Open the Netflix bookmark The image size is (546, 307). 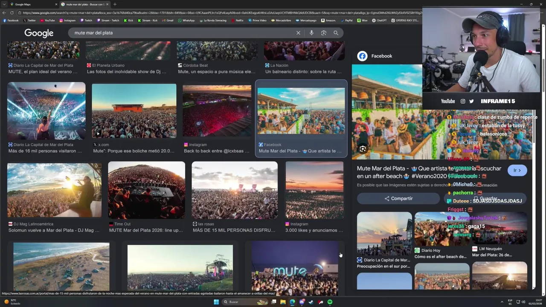[x=237, y=20]
